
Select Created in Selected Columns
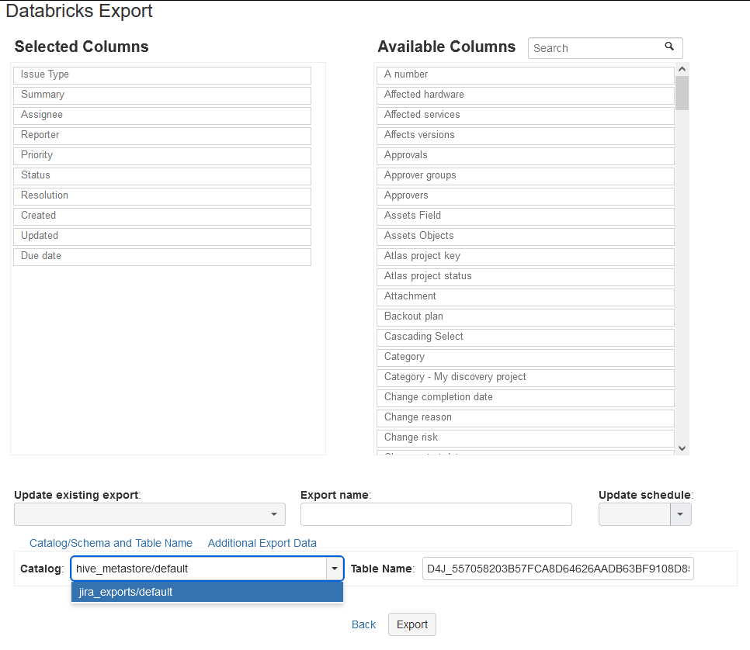tap(162, 216)
